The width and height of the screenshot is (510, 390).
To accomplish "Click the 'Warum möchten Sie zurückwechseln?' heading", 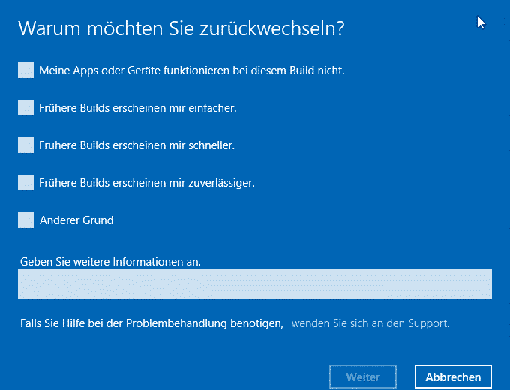I will 181,28.
